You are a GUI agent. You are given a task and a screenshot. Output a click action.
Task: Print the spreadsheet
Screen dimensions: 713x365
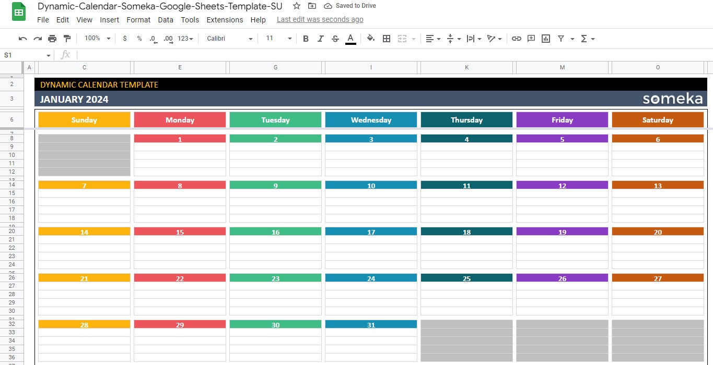point(52,39)
